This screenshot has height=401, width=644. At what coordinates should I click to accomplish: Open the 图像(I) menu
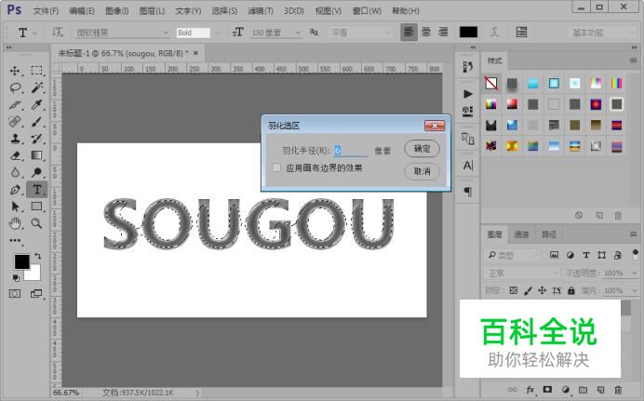point(116,10)
